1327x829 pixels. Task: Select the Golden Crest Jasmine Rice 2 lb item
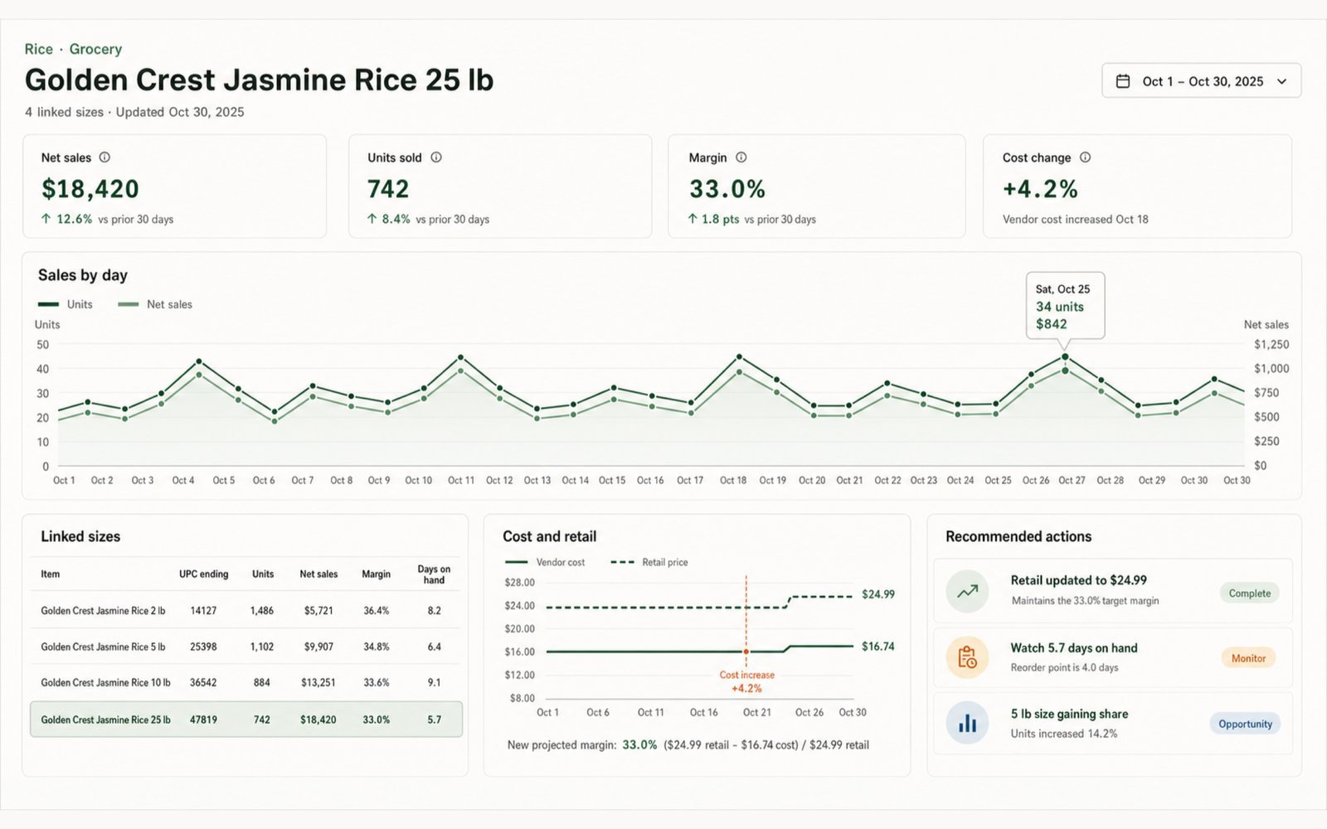click(103, 610)
